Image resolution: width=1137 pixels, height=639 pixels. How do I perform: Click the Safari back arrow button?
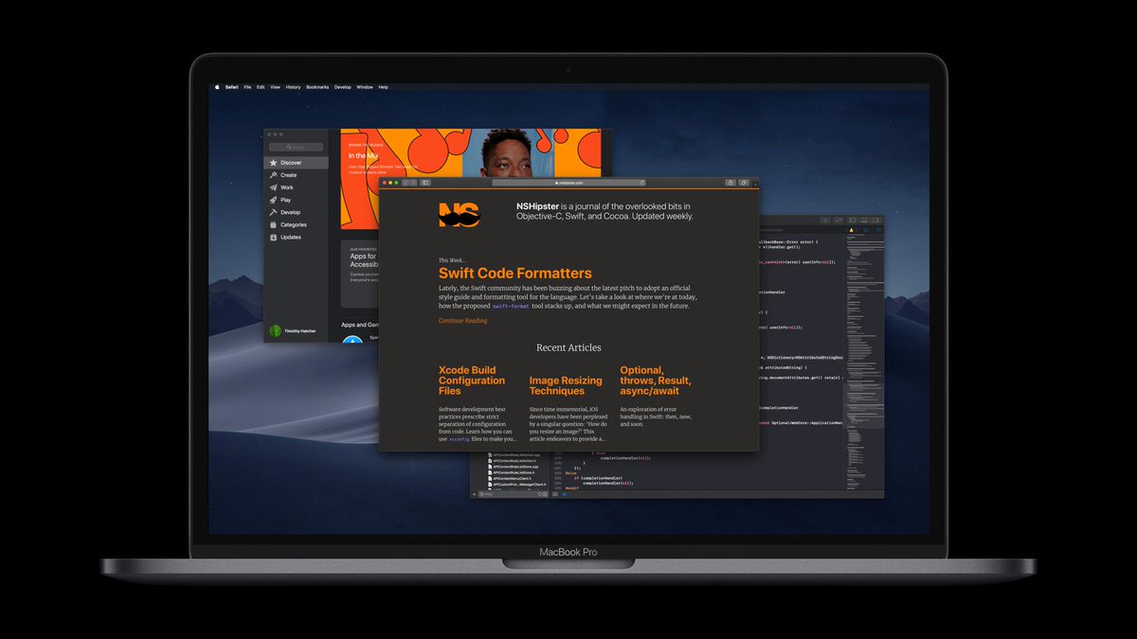(x=406, y=183)
